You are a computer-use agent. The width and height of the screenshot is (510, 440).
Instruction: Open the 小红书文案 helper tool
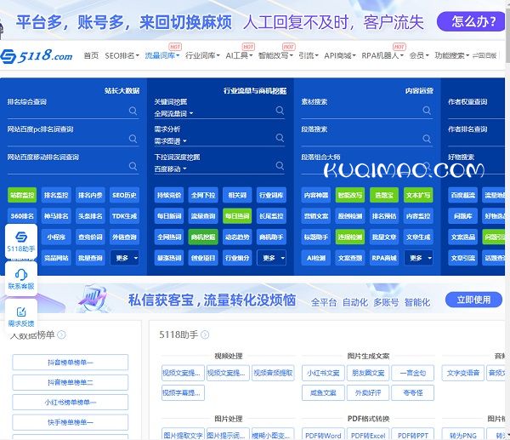[x=323, y=373]
